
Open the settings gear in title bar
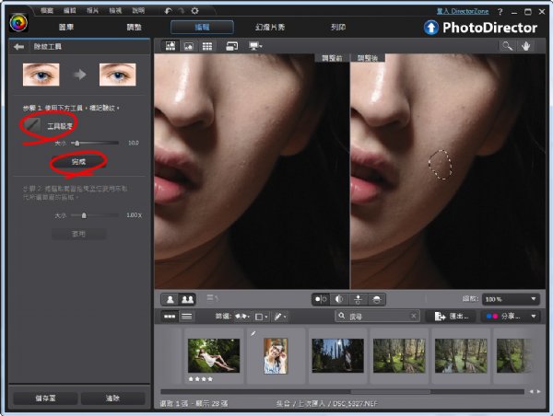pyautogui.click(x=194, y=10)
